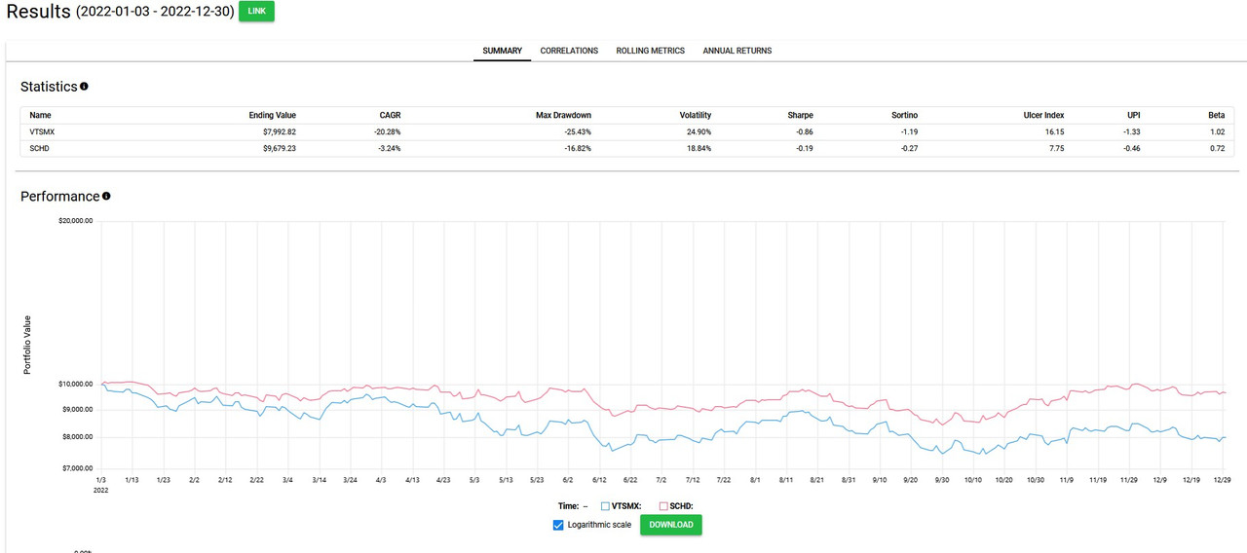
Task: Click the 1.02 Beta value
Action: 1218,131
